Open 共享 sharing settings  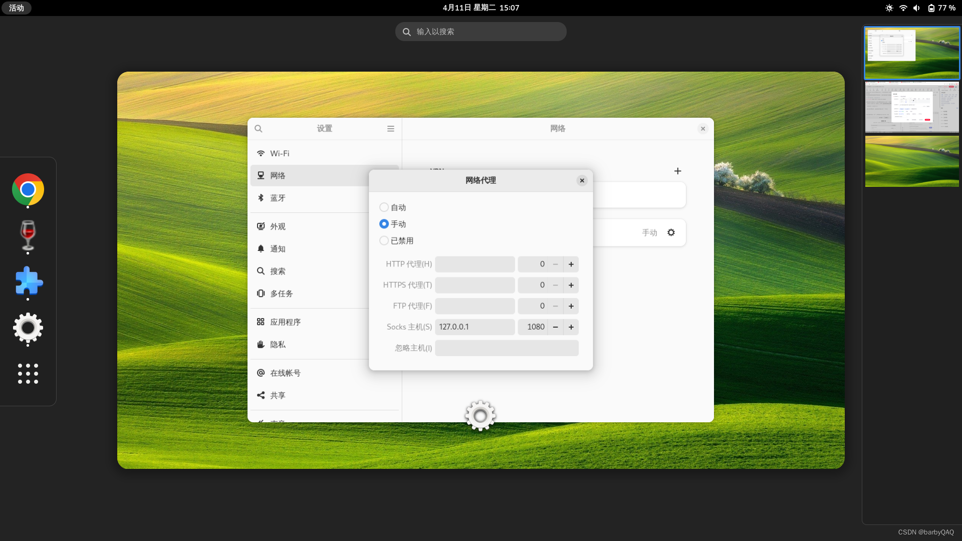325,395
